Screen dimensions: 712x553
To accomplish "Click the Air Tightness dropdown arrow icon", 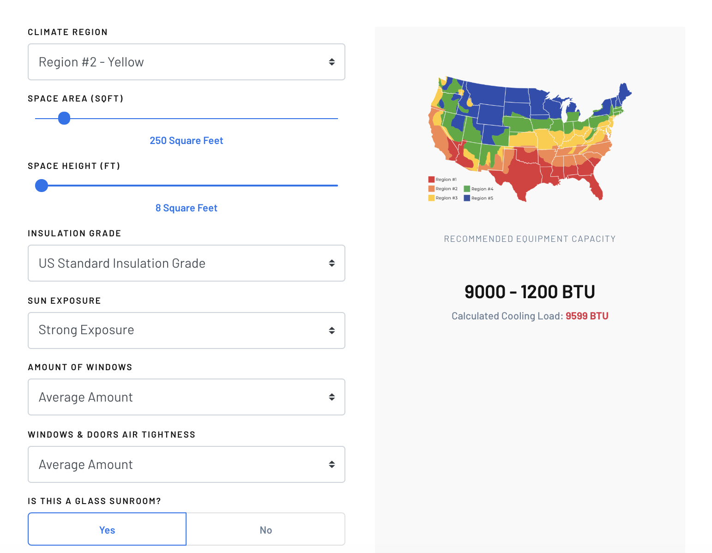I will pyautogui.click(x=332, y=464).
